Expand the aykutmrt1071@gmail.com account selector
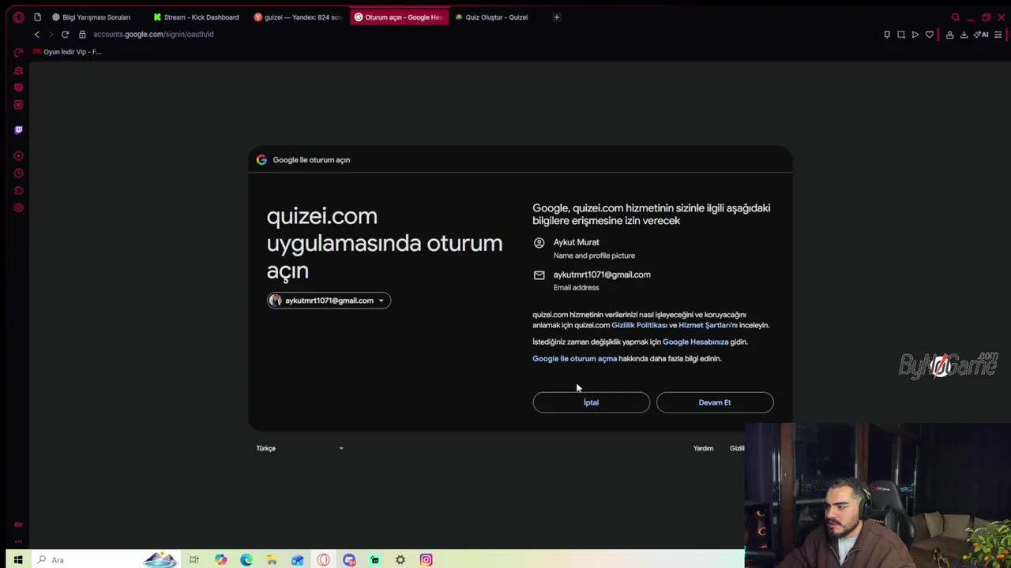This screenshot has height=568, width=1011. point(329,301)
